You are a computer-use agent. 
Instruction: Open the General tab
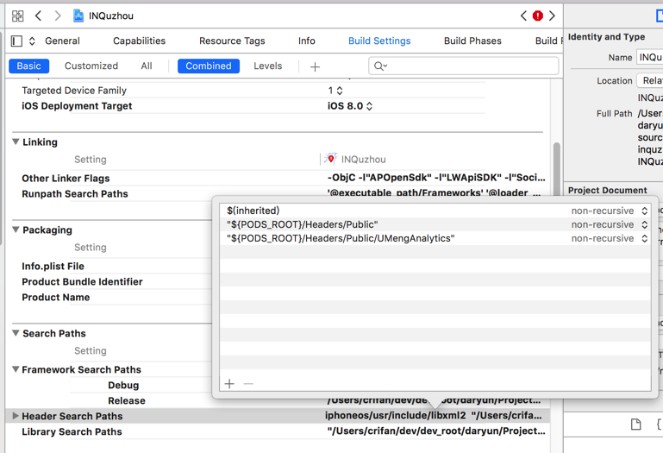pos(62,41)
